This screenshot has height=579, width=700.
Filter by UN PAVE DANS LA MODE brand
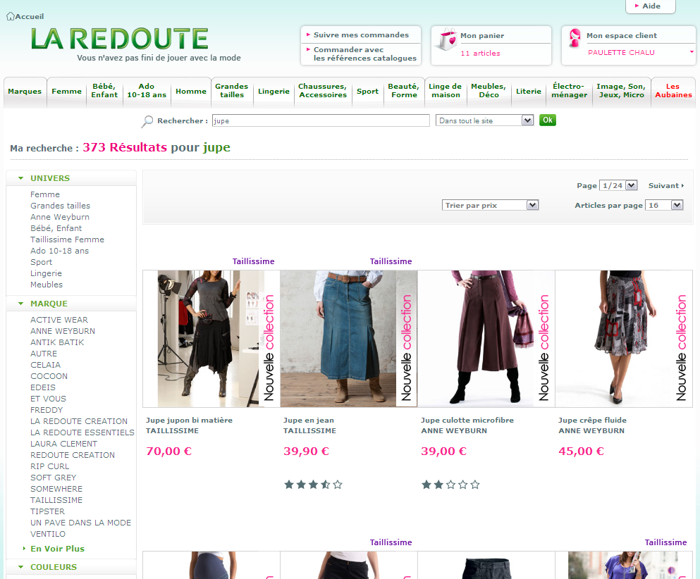pyautogui.click(x=81, y=523)
